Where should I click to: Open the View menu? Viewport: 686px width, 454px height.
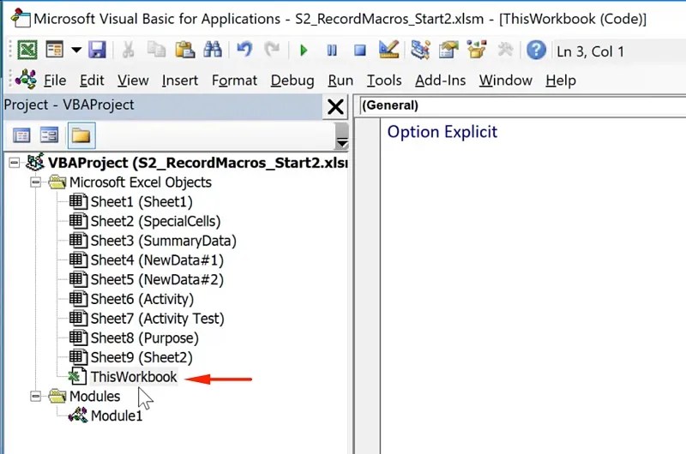(x=133, y=81)
